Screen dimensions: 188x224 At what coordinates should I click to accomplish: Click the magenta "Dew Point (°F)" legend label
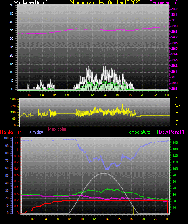tap(173, 132)
